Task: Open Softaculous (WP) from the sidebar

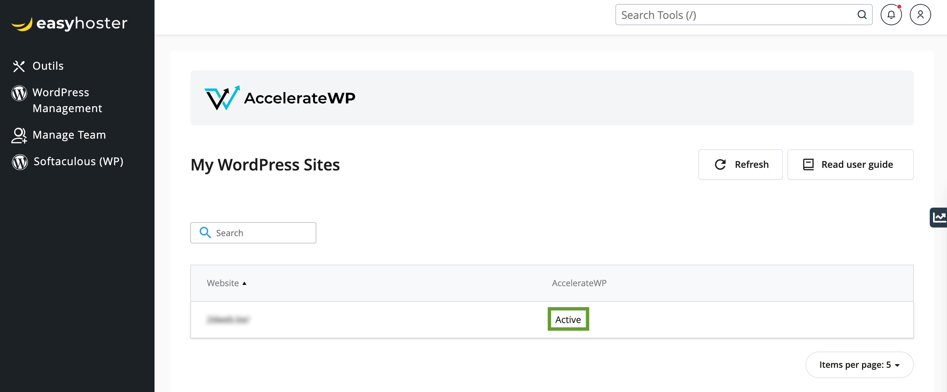Action: tap(78, 162)
